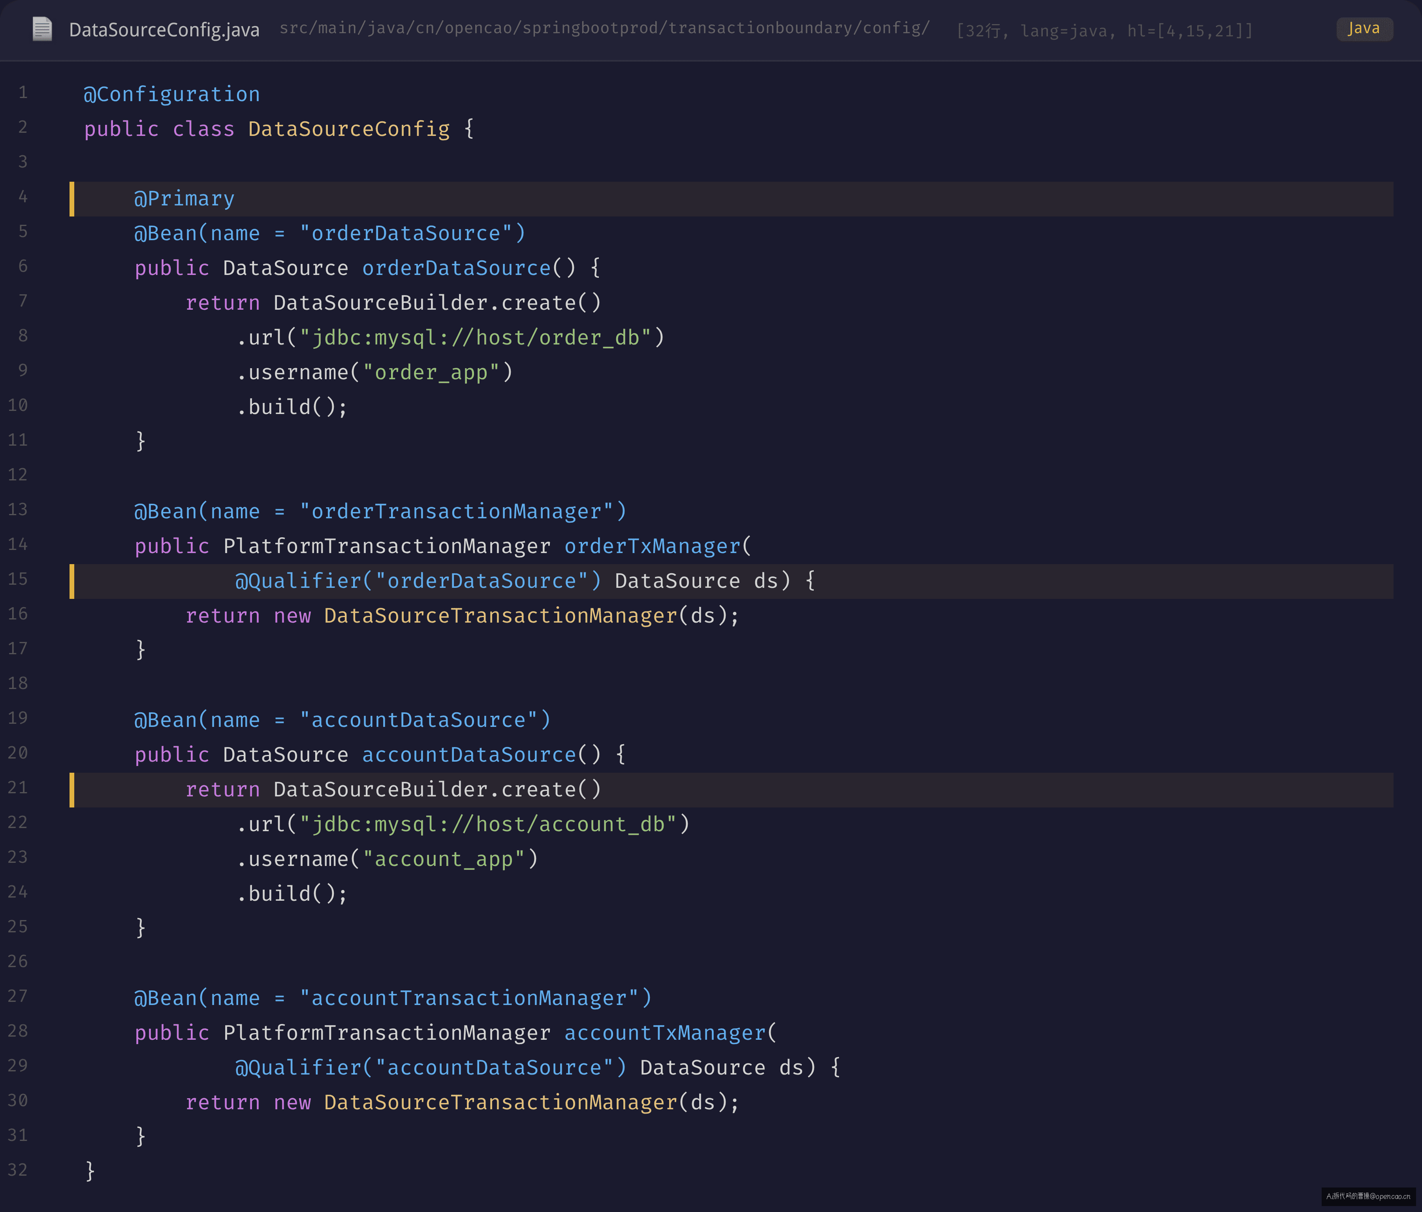
Task: Click the DataSourceConfig class name on line 2
Action: 349,129
